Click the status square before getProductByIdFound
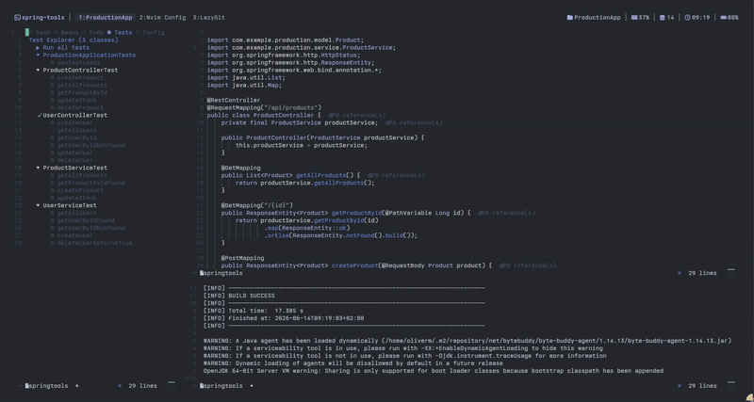754x402 pixels. click(x=52, y=183)
